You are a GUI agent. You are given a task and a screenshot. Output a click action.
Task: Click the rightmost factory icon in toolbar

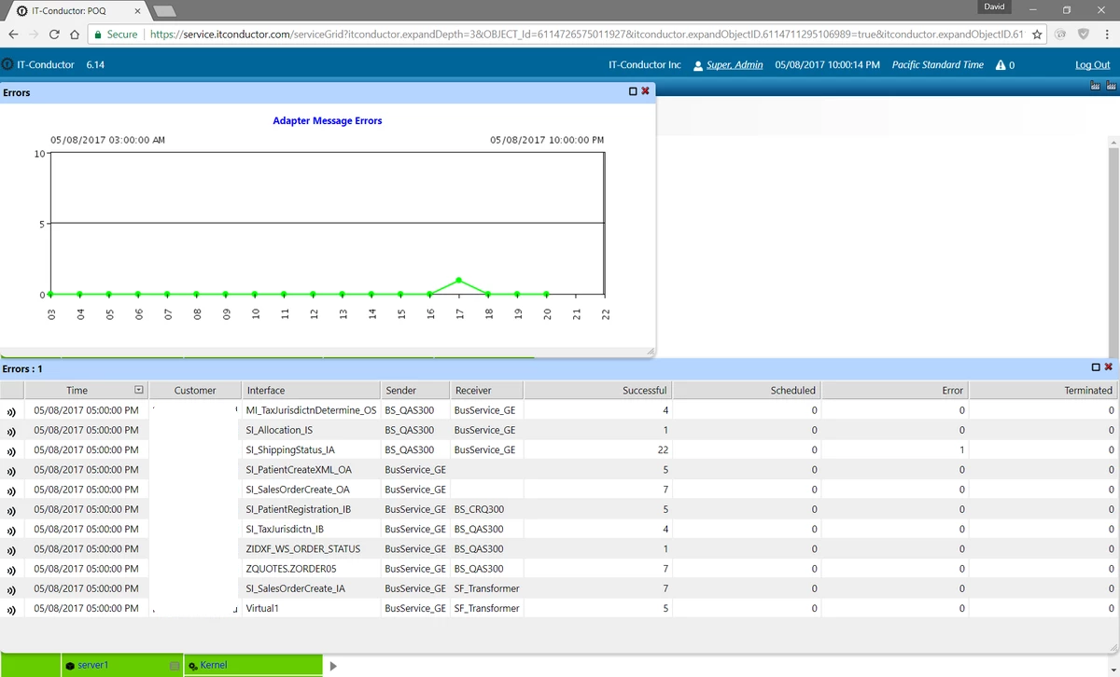(1111, 87)
